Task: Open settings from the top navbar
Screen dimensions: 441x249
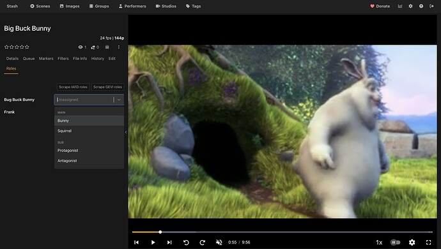Action: (x=410, y=6)
